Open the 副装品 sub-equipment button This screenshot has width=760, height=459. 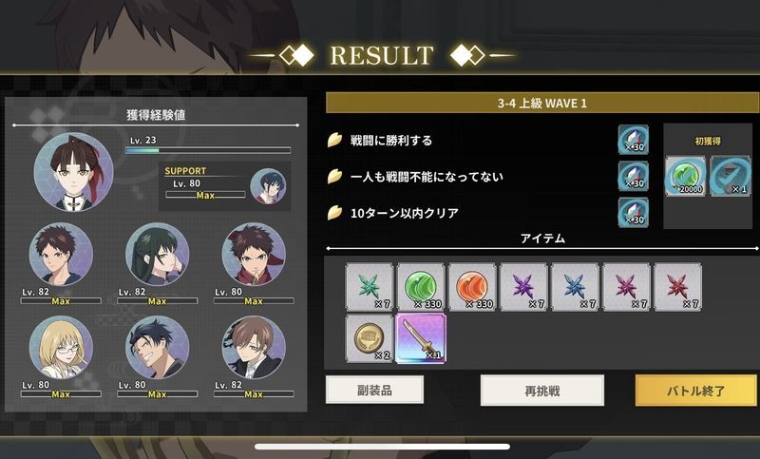374,390
